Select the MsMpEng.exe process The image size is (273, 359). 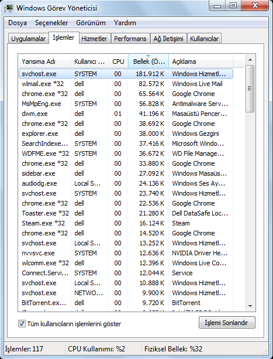tap(126, 104)
